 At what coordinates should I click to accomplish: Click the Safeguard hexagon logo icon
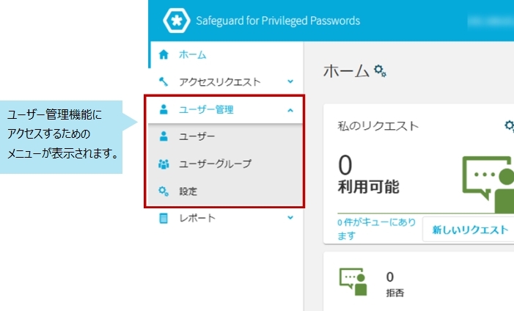point(177,21)
